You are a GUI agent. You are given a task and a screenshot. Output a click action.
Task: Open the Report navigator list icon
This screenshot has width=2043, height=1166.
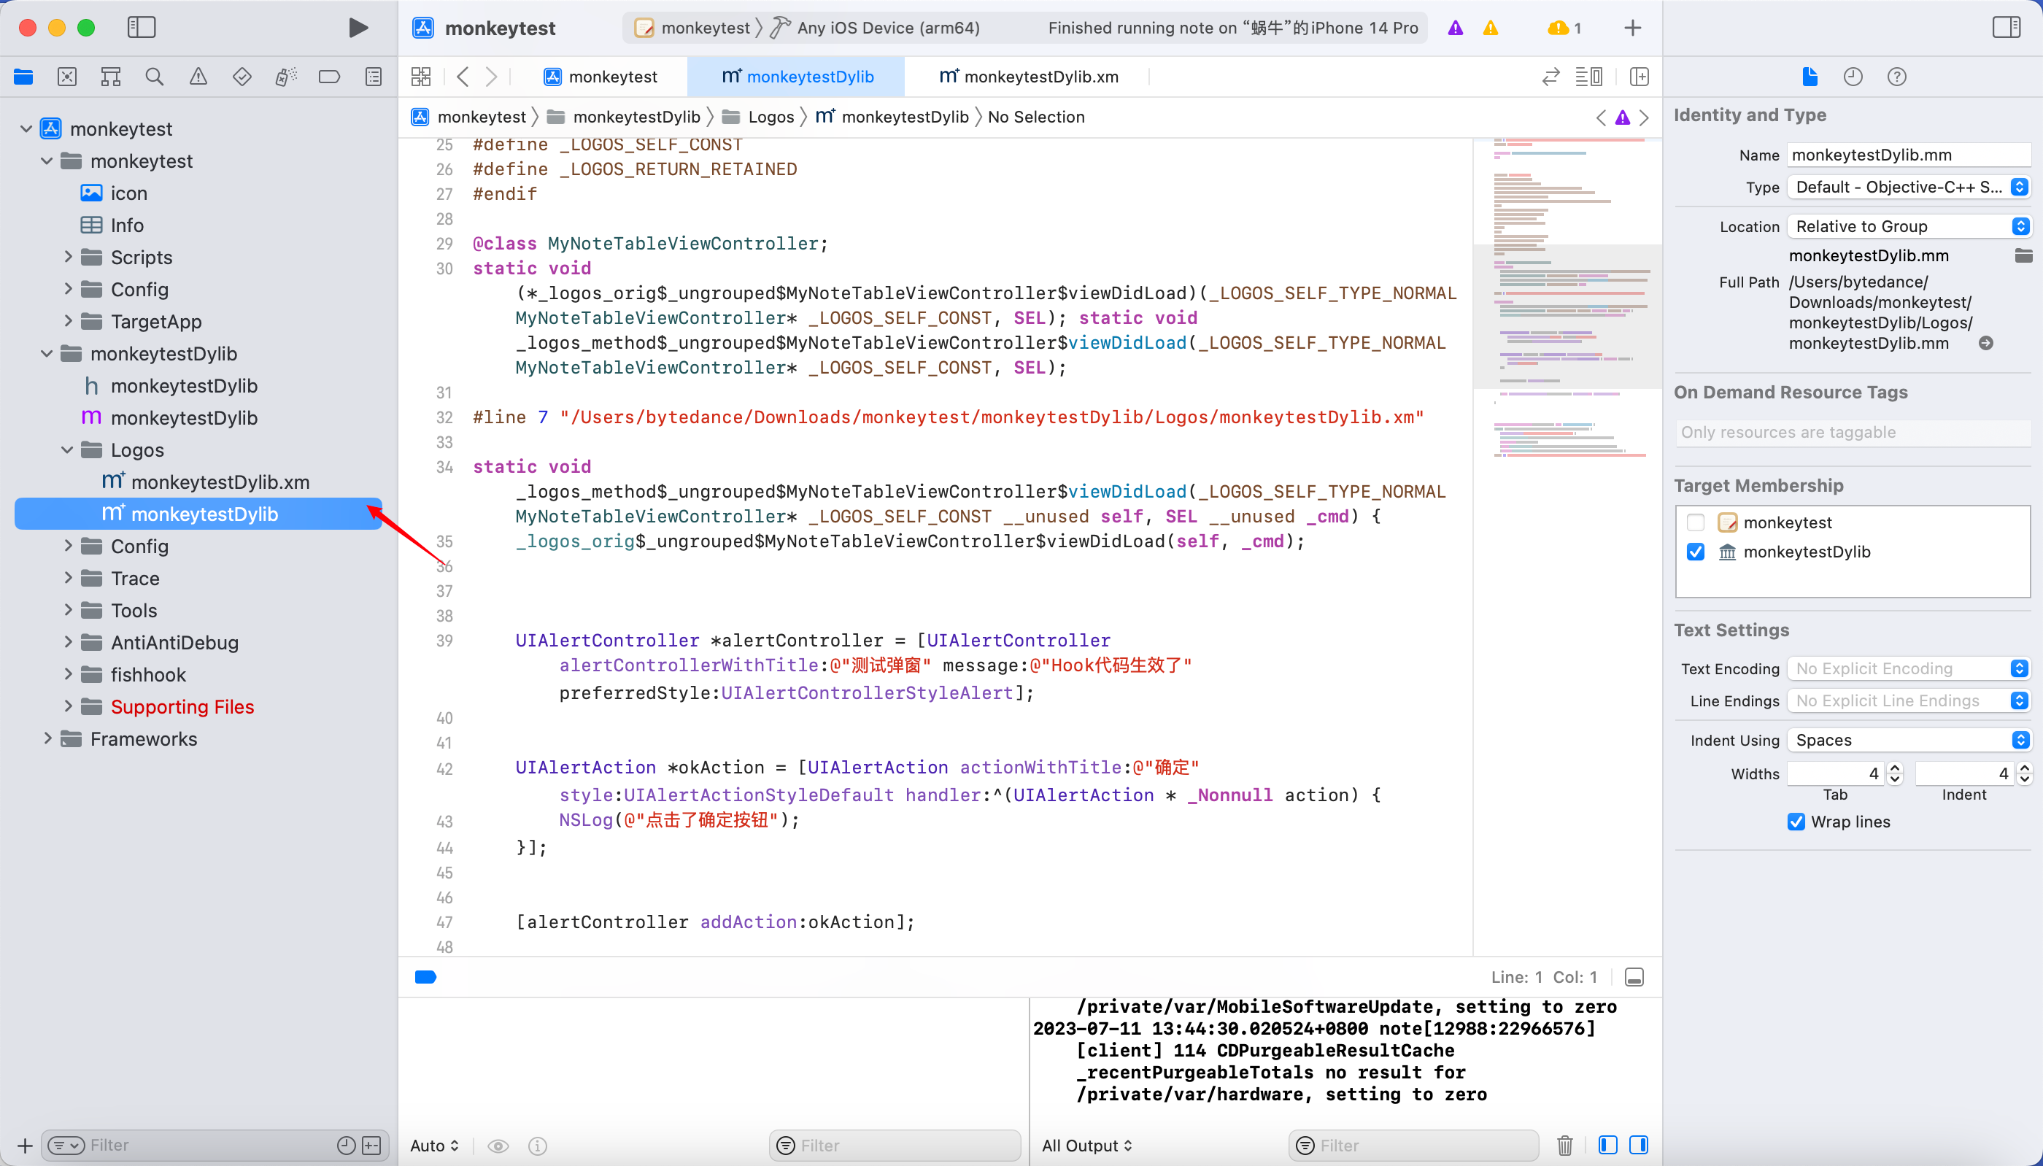pyautogui.click(x=373, y=76)
